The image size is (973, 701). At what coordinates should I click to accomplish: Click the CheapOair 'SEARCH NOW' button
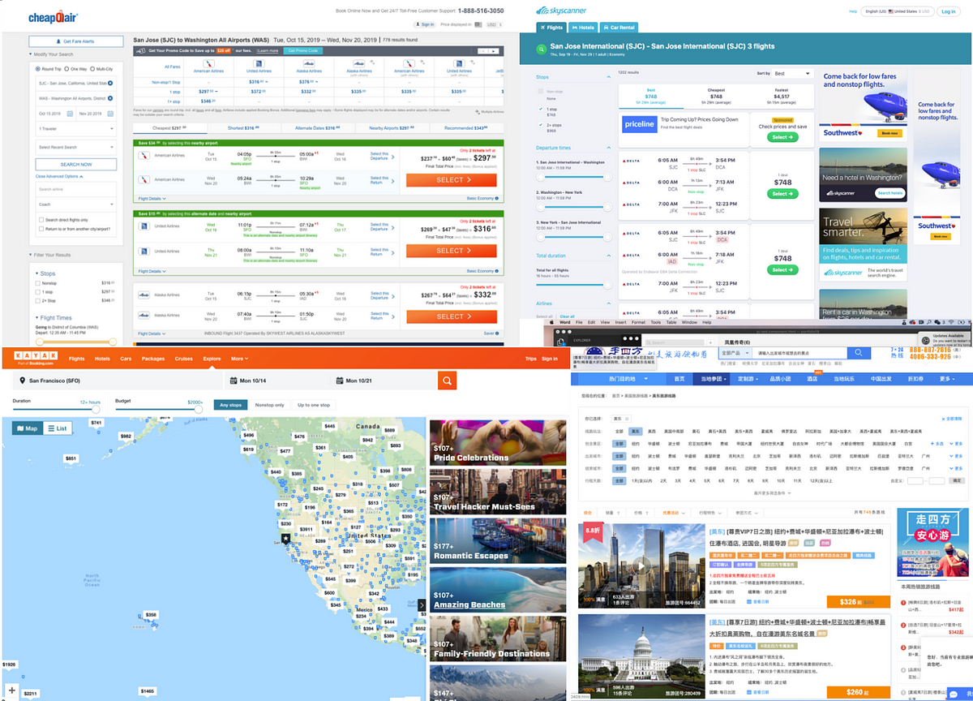[x=75, y=164]
